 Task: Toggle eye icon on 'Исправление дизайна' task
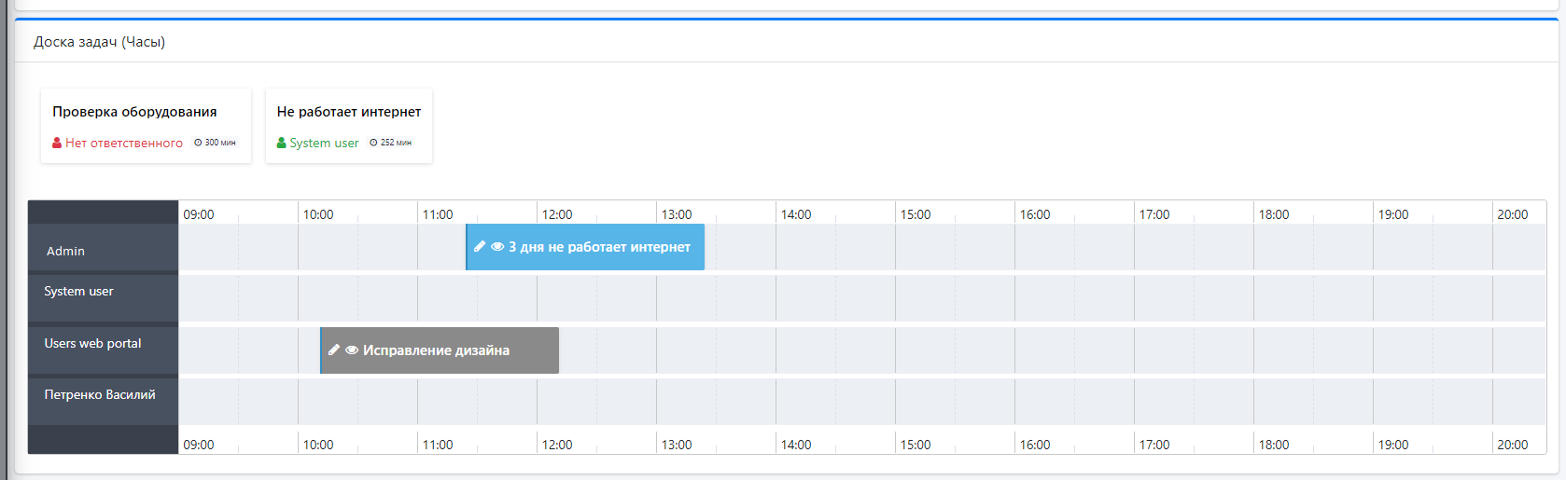352,350
